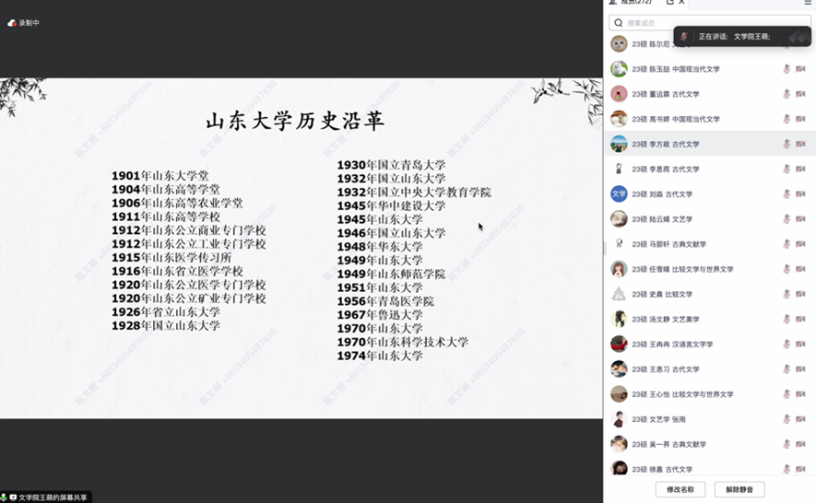Toggle microphone icon for 李方政

pos(786,144)
